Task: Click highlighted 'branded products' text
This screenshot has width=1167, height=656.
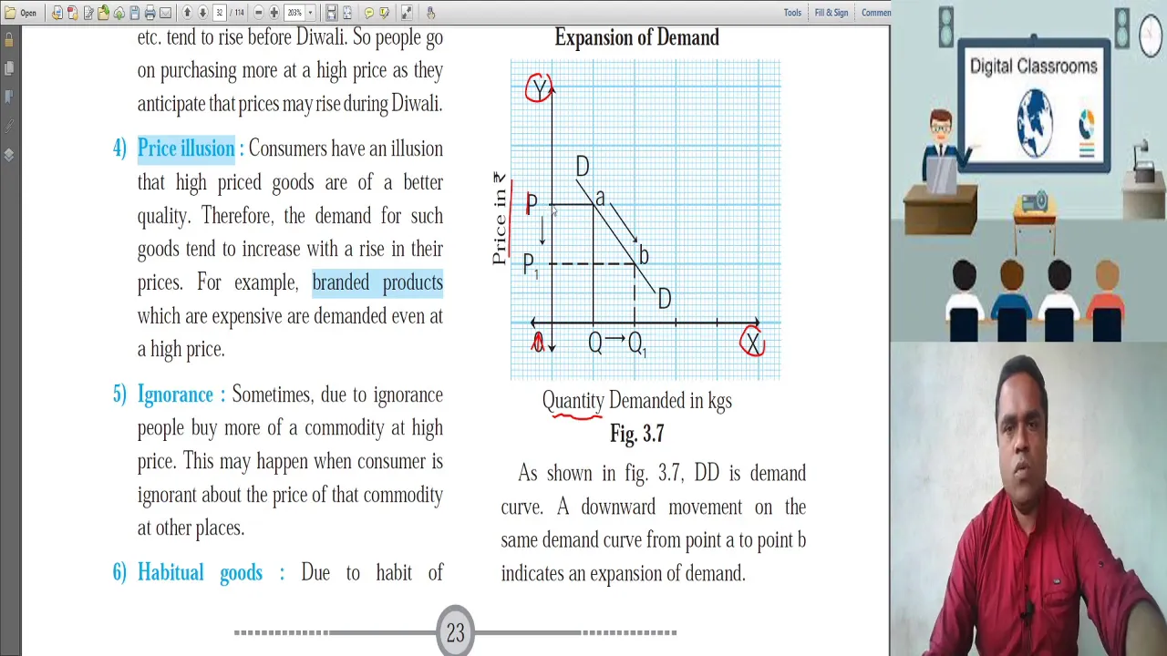Action: (x=377, y=282)
